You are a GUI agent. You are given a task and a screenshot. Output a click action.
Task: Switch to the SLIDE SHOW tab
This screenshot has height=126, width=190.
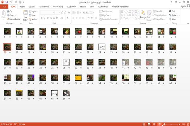(72, 7)
